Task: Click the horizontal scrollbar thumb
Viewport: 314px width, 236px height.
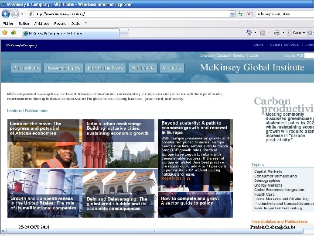Action: pos(155,231)
